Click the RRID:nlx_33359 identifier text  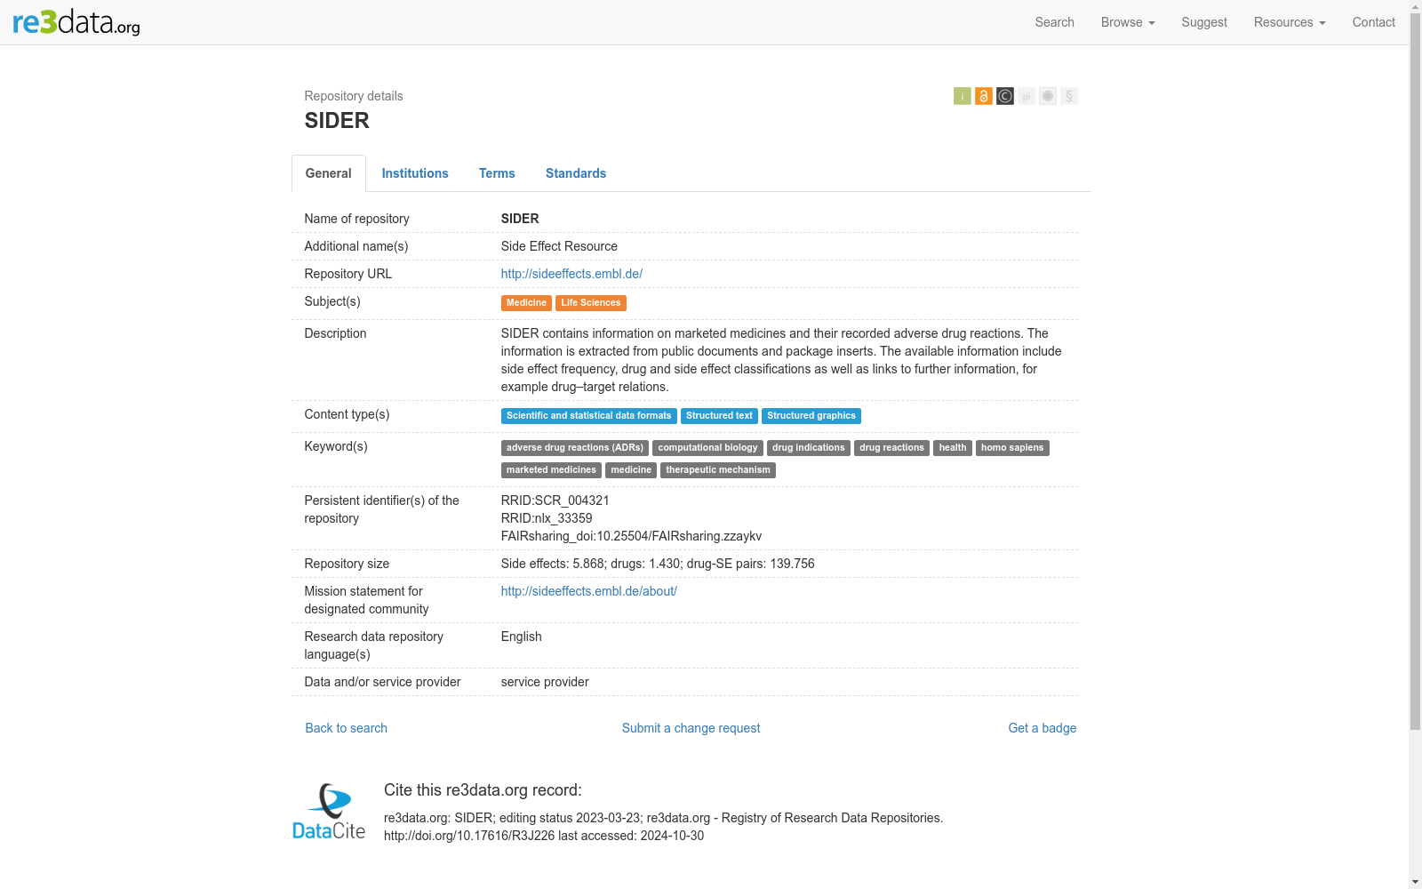pyautogui.click(x=547, y=518)
